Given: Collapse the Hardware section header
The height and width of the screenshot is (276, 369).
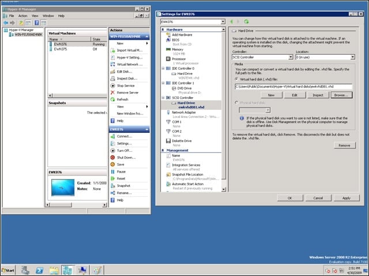Looking at the screenshot, I should pos(163,29).
